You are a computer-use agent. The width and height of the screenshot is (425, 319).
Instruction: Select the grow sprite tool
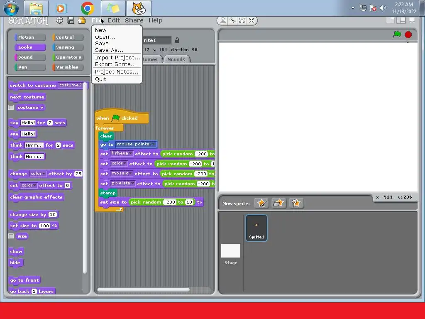click(x=242, y=21)
